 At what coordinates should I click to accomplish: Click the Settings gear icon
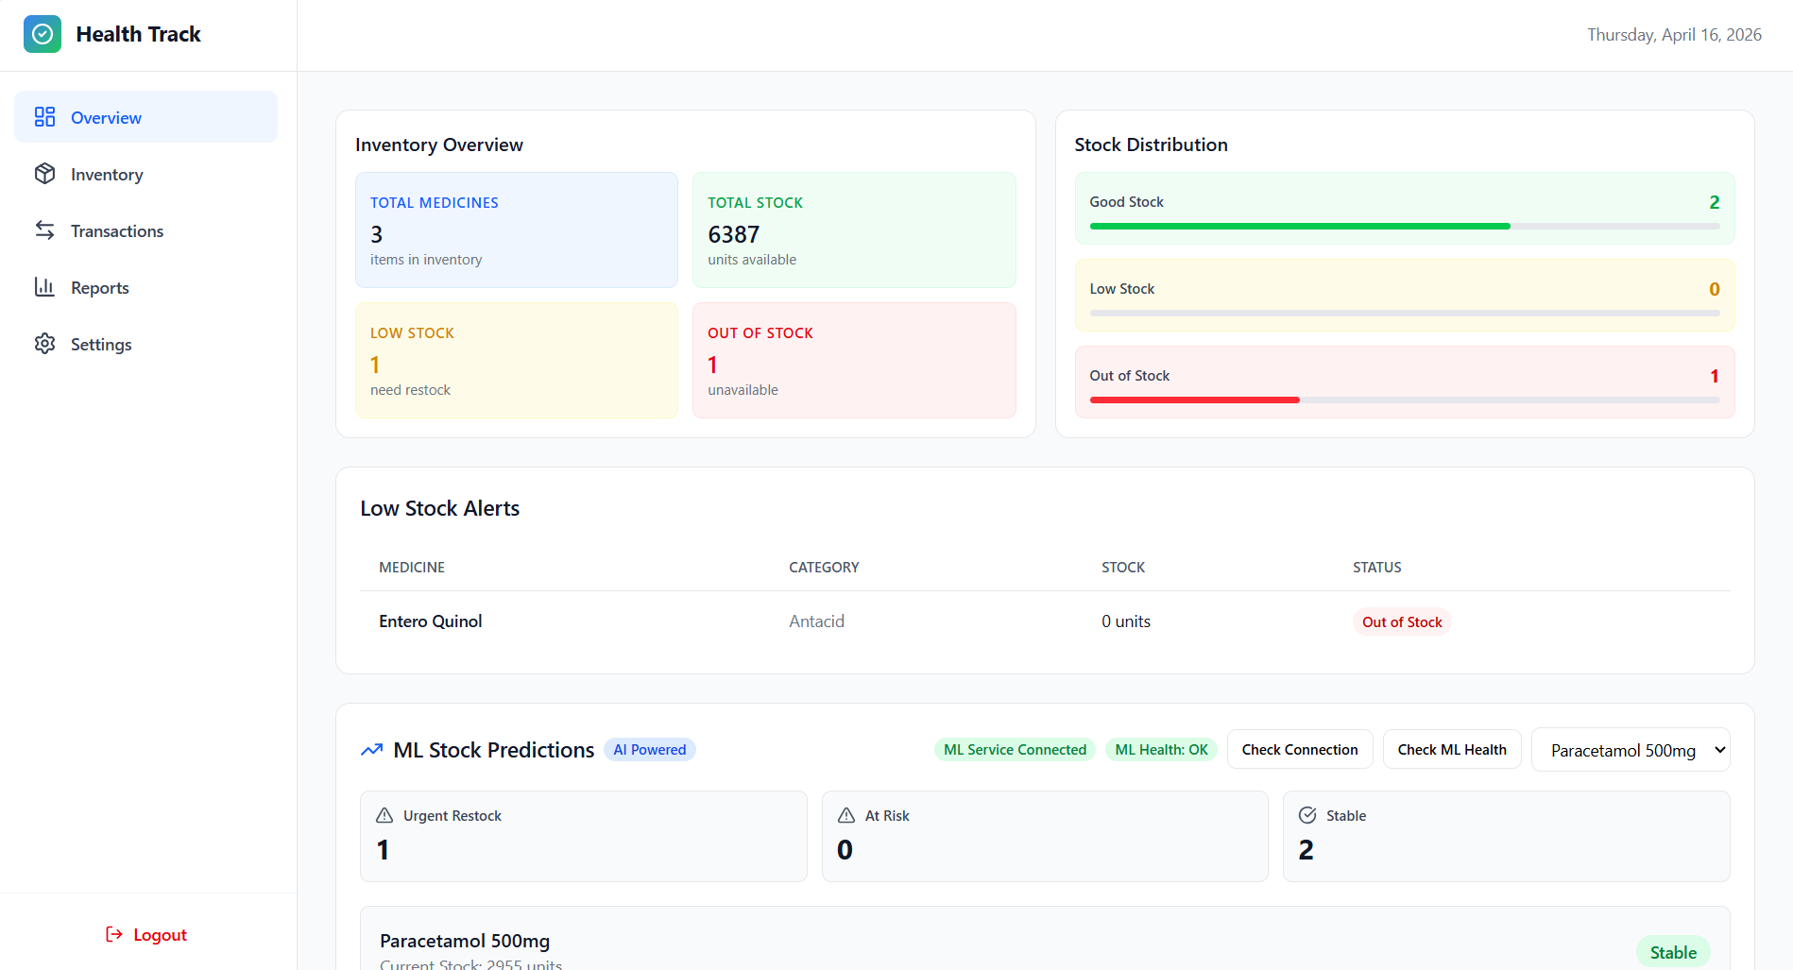(44, 344)
